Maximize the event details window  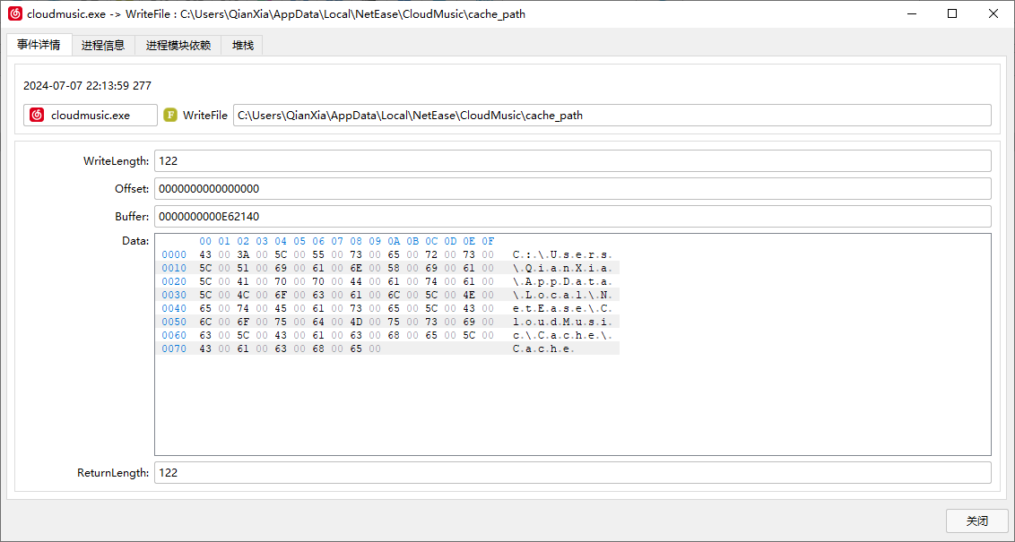tap(952, 13)
